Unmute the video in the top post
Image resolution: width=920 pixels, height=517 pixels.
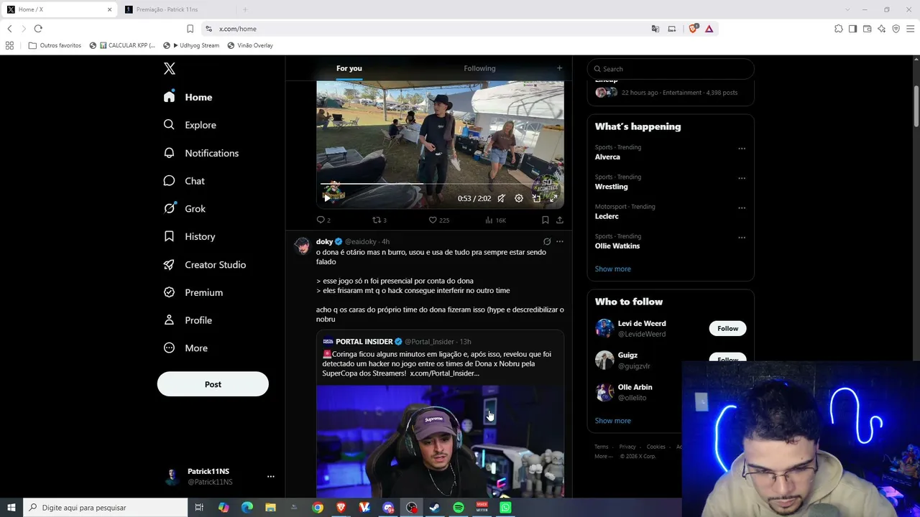click(x=501, y=198)
